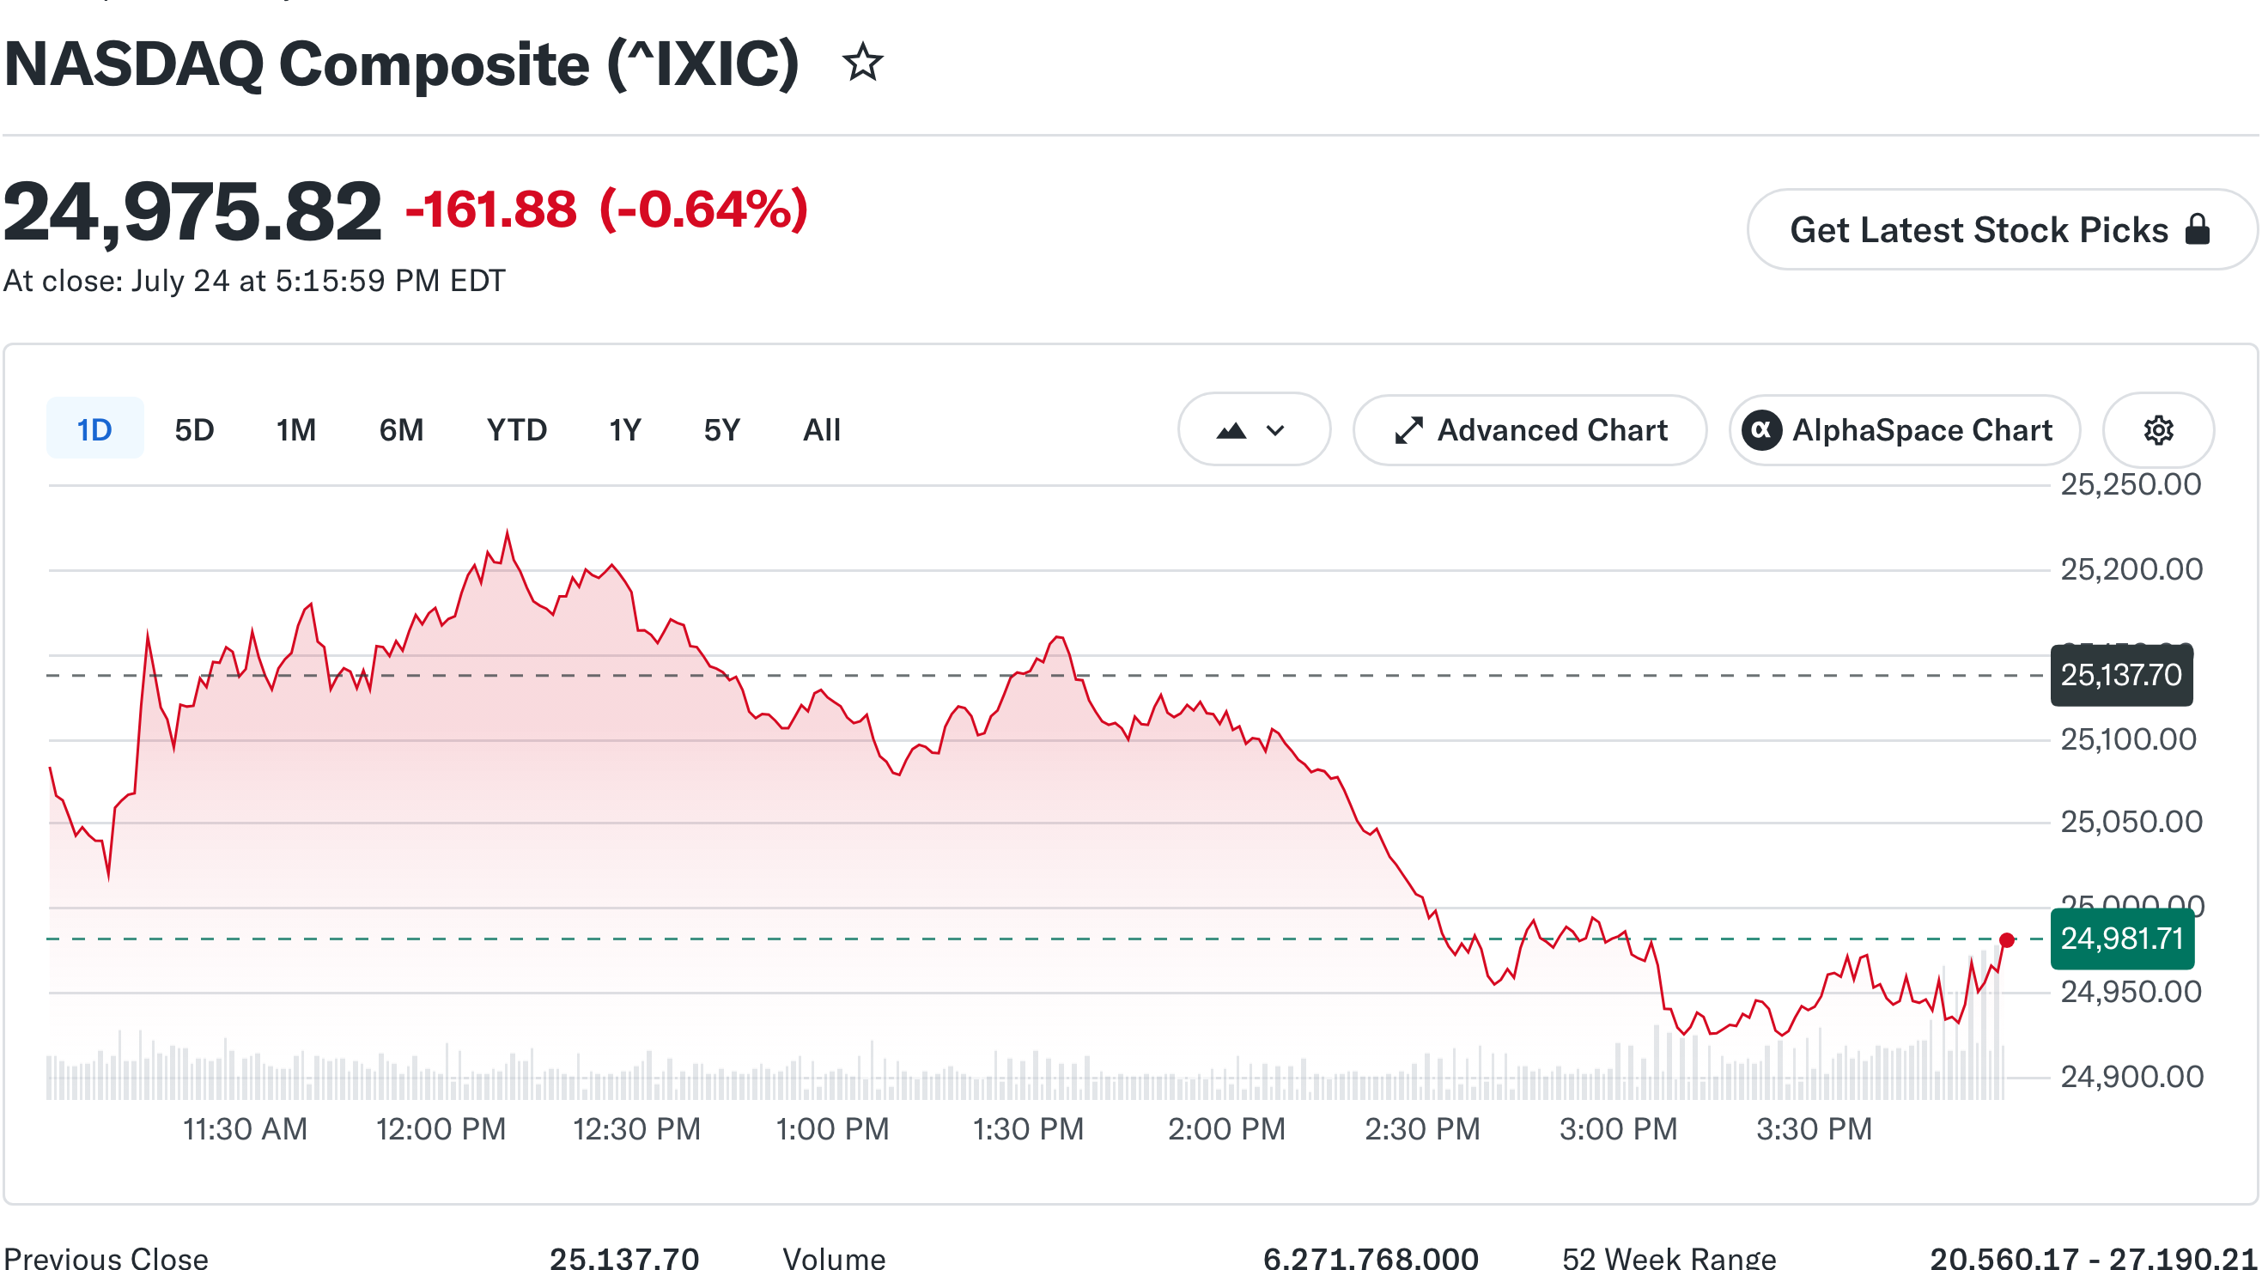Expand the chart type dropdown chevron

pos(1275,430)
